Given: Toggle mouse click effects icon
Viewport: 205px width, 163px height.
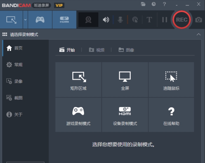Looking at the screenshot, I should 135,20.
